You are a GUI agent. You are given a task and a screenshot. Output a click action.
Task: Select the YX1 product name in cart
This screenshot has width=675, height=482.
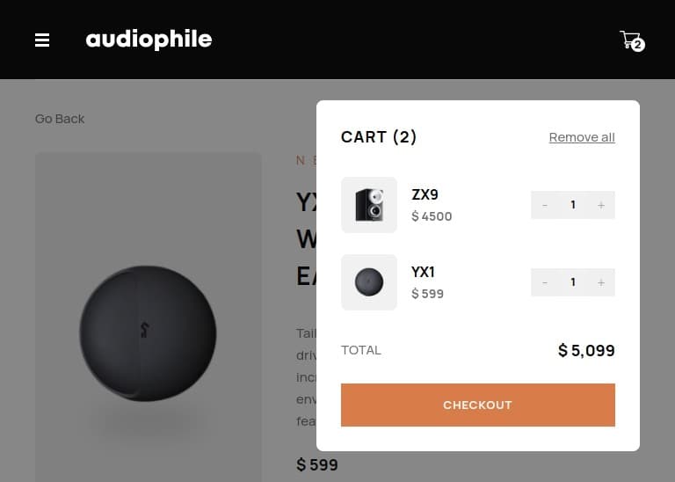click(423, 273)
